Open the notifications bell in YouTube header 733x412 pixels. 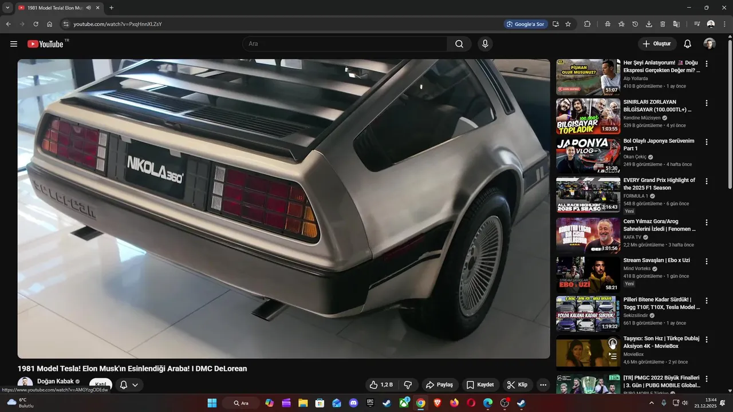pyautogui.click(x=687, y=44)
